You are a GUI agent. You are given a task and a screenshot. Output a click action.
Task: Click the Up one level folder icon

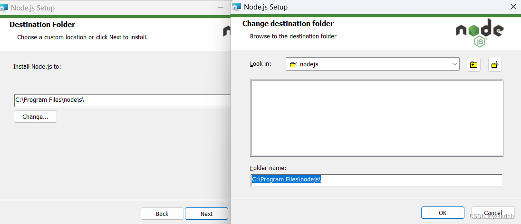point(473,64)
